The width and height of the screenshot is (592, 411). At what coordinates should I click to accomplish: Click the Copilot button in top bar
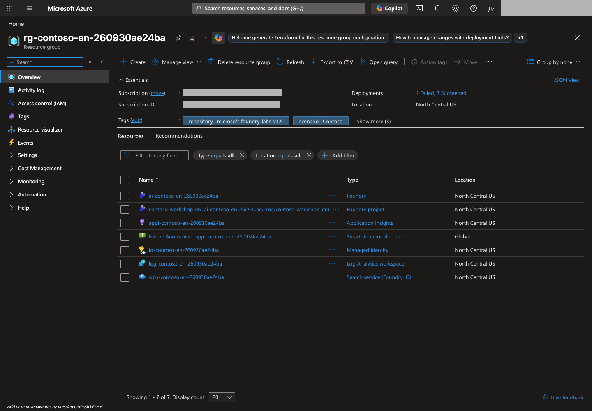point(389,8)
